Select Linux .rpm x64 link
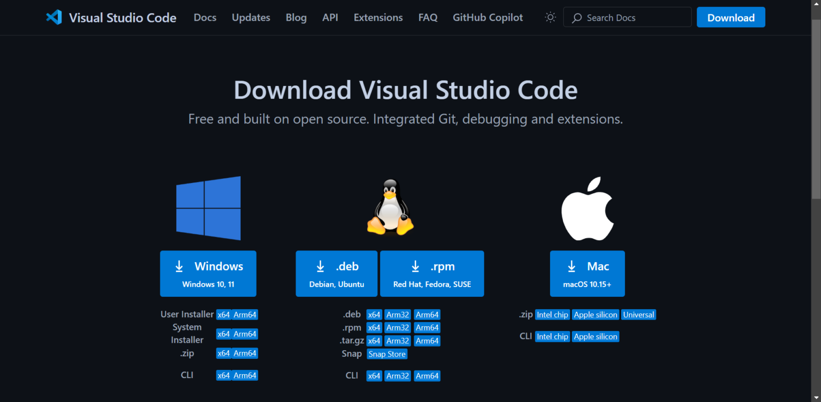 click(374, 328)
